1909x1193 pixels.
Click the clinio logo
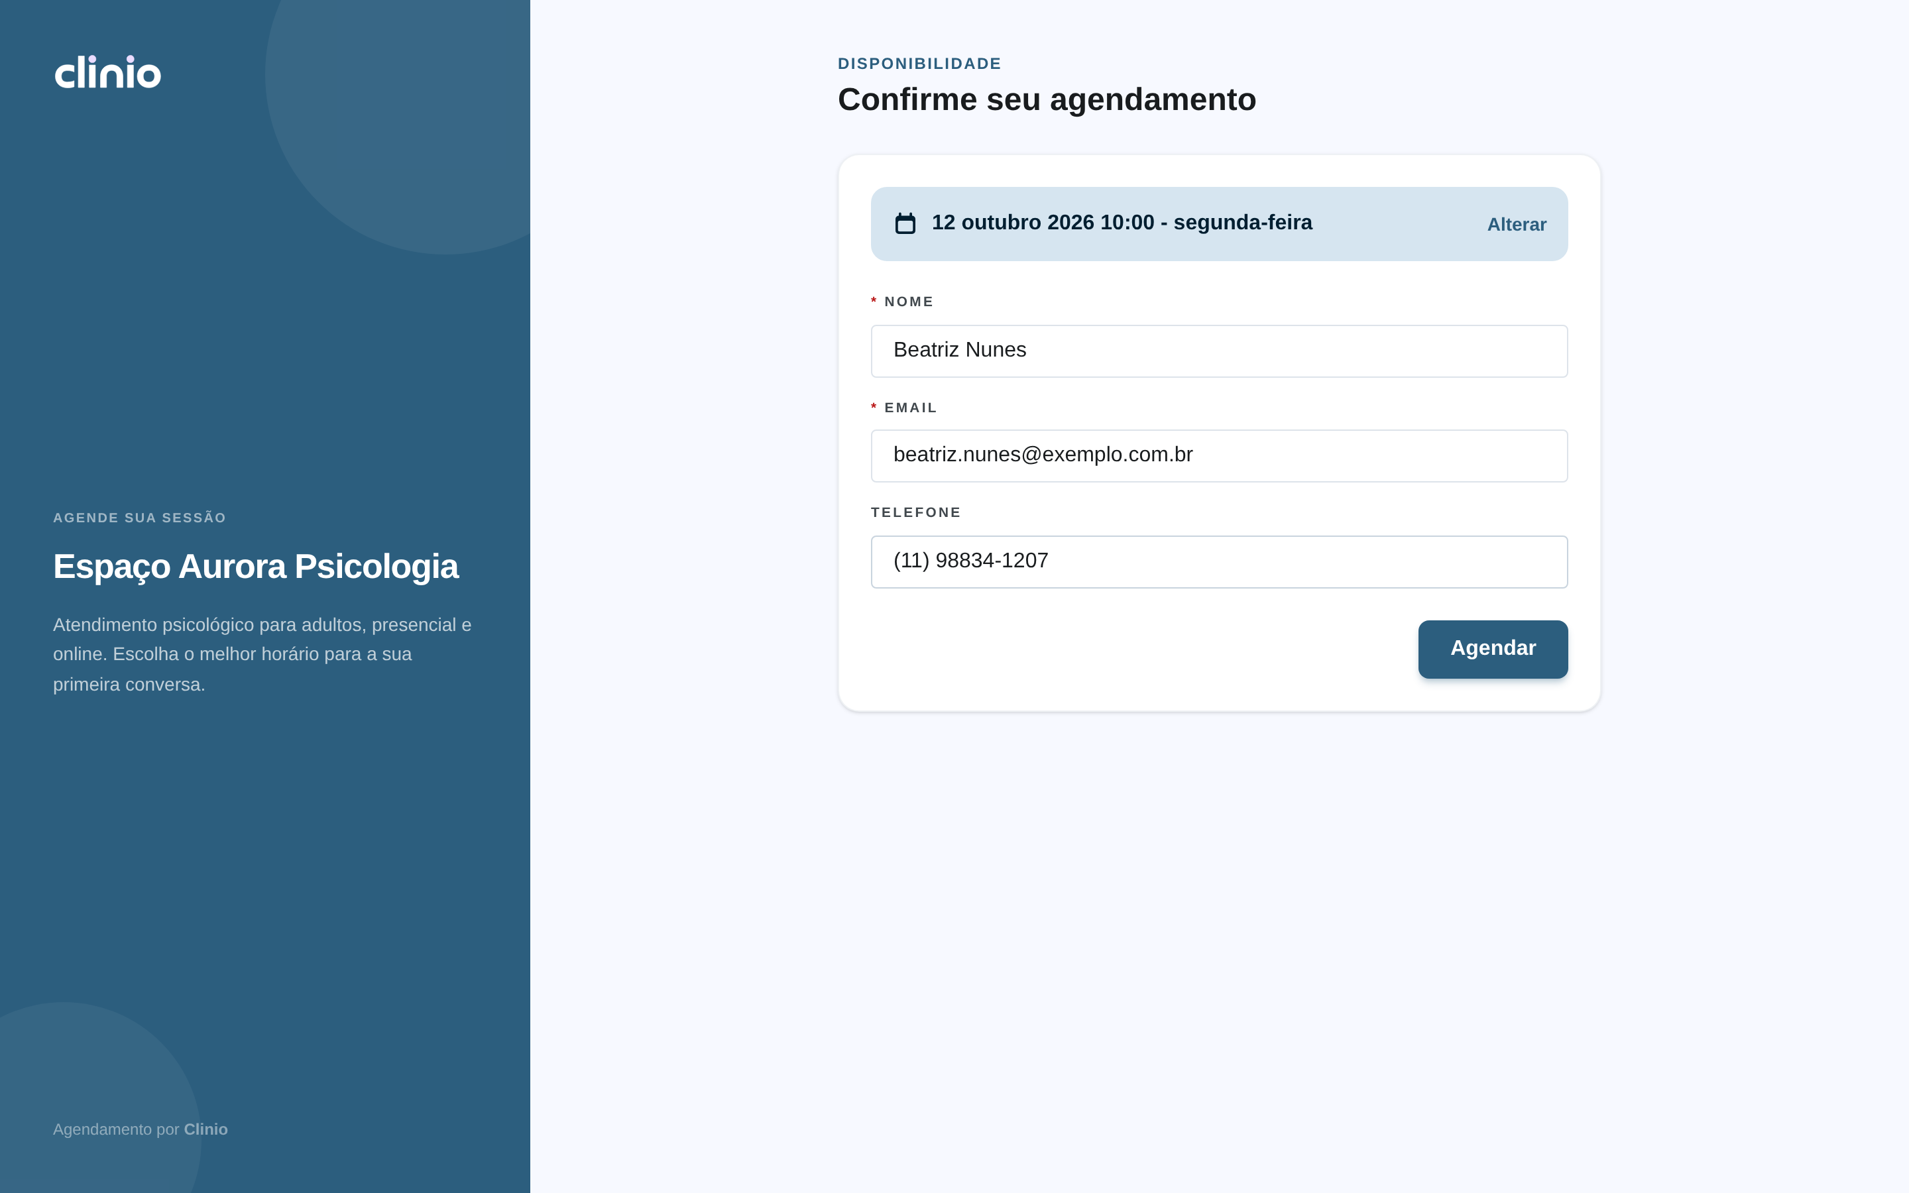(108, 72)
